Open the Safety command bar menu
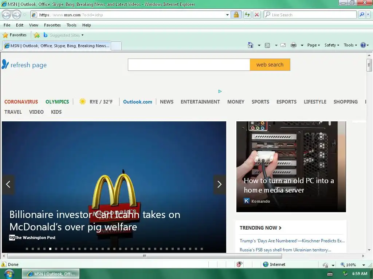Image resolution: width=373 pixels, height=279 pixels. pos(332,45)
